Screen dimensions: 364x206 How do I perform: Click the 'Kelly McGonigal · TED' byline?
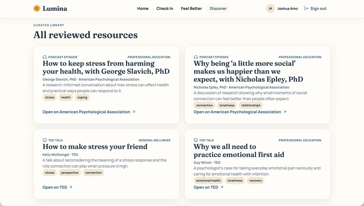pyautogui.click(x=61, y=154)
